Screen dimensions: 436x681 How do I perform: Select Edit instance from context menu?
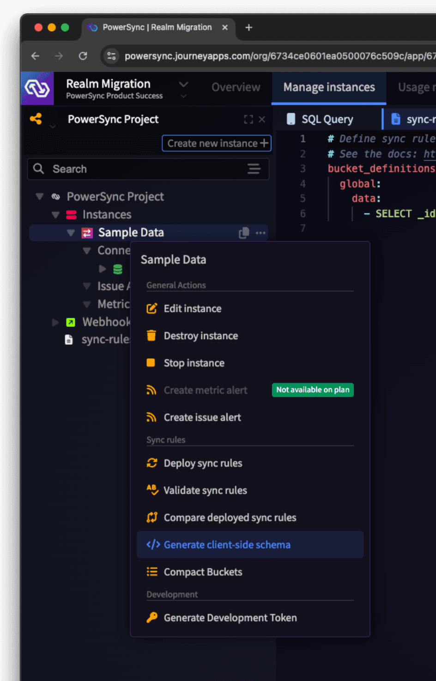coord(250,308)
